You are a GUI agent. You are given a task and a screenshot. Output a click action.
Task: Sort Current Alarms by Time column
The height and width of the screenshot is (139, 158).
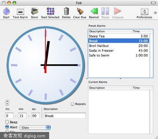click(x=140, y=88)
